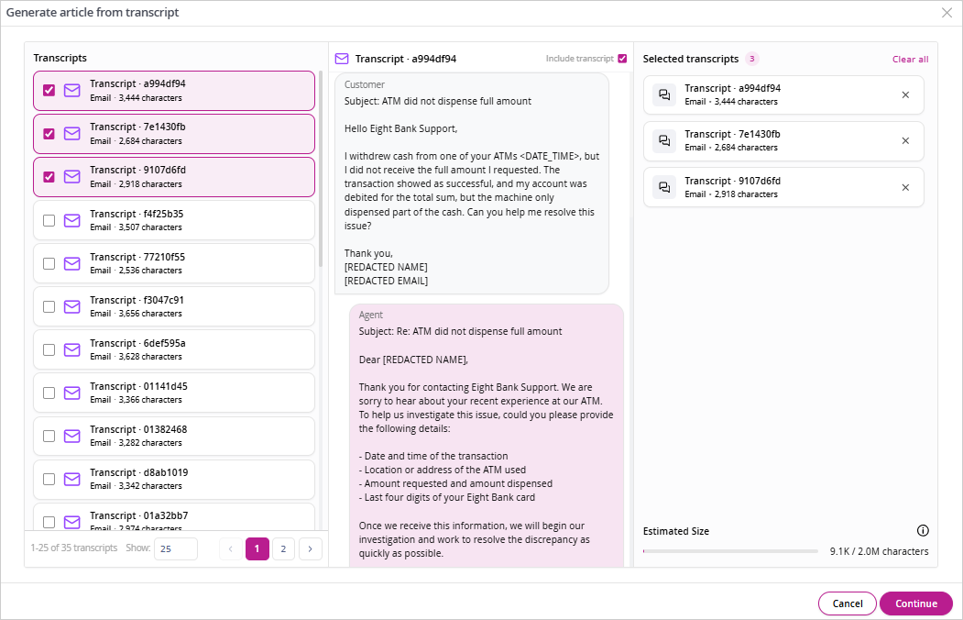Viewport: 963px width, 620px height.
Task: Remove a994df94 from selected transcripts
Action: point(905,94)
